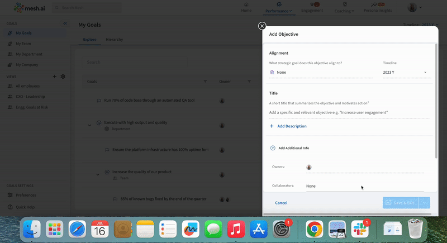The height and width of the screenshot is (243, 447).
Task: Go to Home in top navigation
Action: (x=246, y=8)
